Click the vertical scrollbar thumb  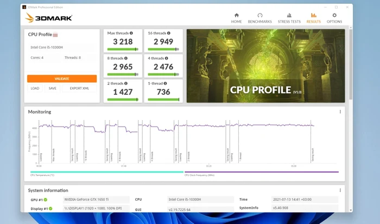351,64
